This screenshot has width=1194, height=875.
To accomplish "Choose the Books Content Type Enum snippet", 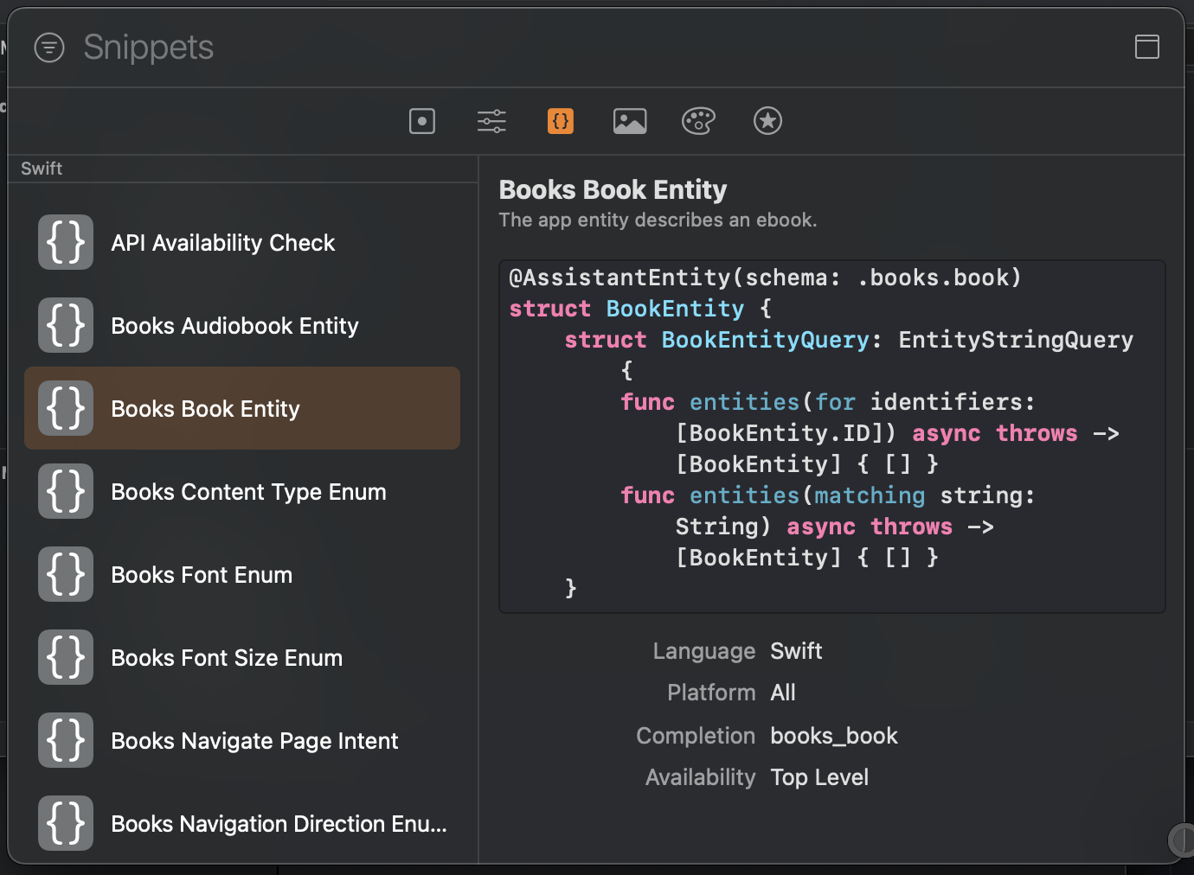I will 242,491.
